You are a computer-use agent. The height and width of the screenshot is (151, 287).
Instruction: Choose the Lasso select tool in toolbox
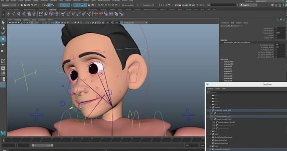pos(3,28)
